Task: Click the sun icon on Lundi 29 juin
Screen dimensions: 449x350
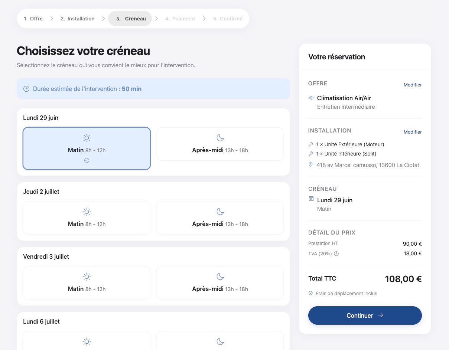Action: 87,138
